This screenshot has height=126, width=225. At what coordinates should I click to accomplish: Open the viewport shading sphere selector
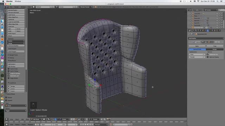point(45,119)
